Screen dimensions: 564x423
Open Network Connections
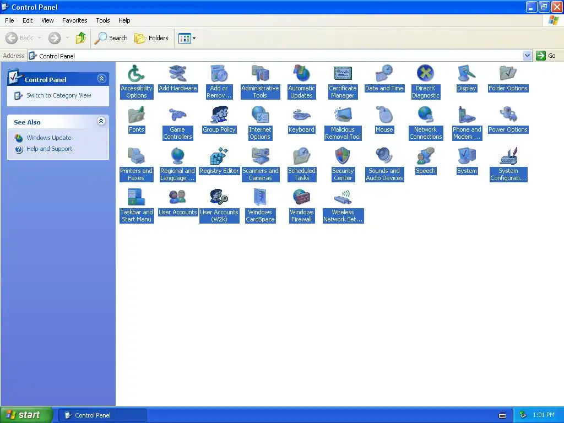tap(426, 115)
